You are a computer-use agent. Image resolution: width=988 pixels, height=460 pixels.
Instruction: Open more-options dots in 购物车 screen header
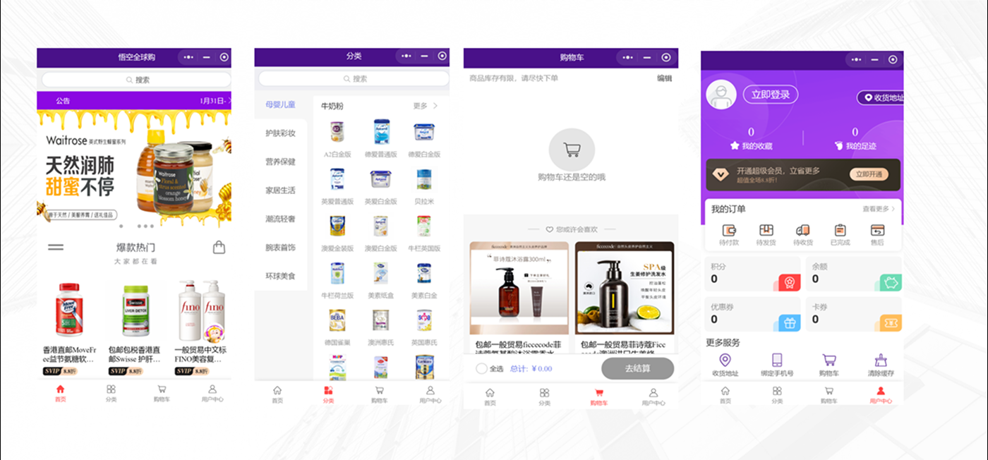pos(629,57)
